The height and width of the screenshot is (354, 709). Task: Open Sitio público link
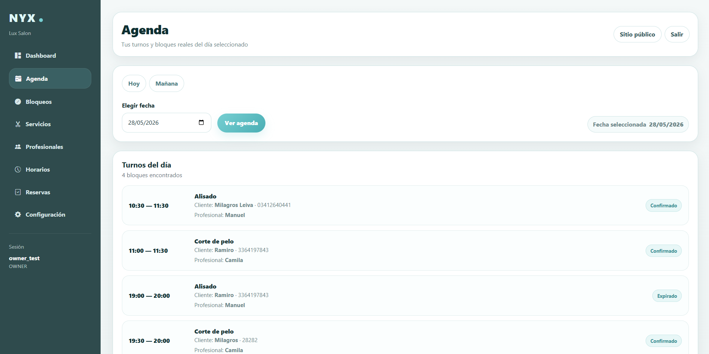point(637,34)
